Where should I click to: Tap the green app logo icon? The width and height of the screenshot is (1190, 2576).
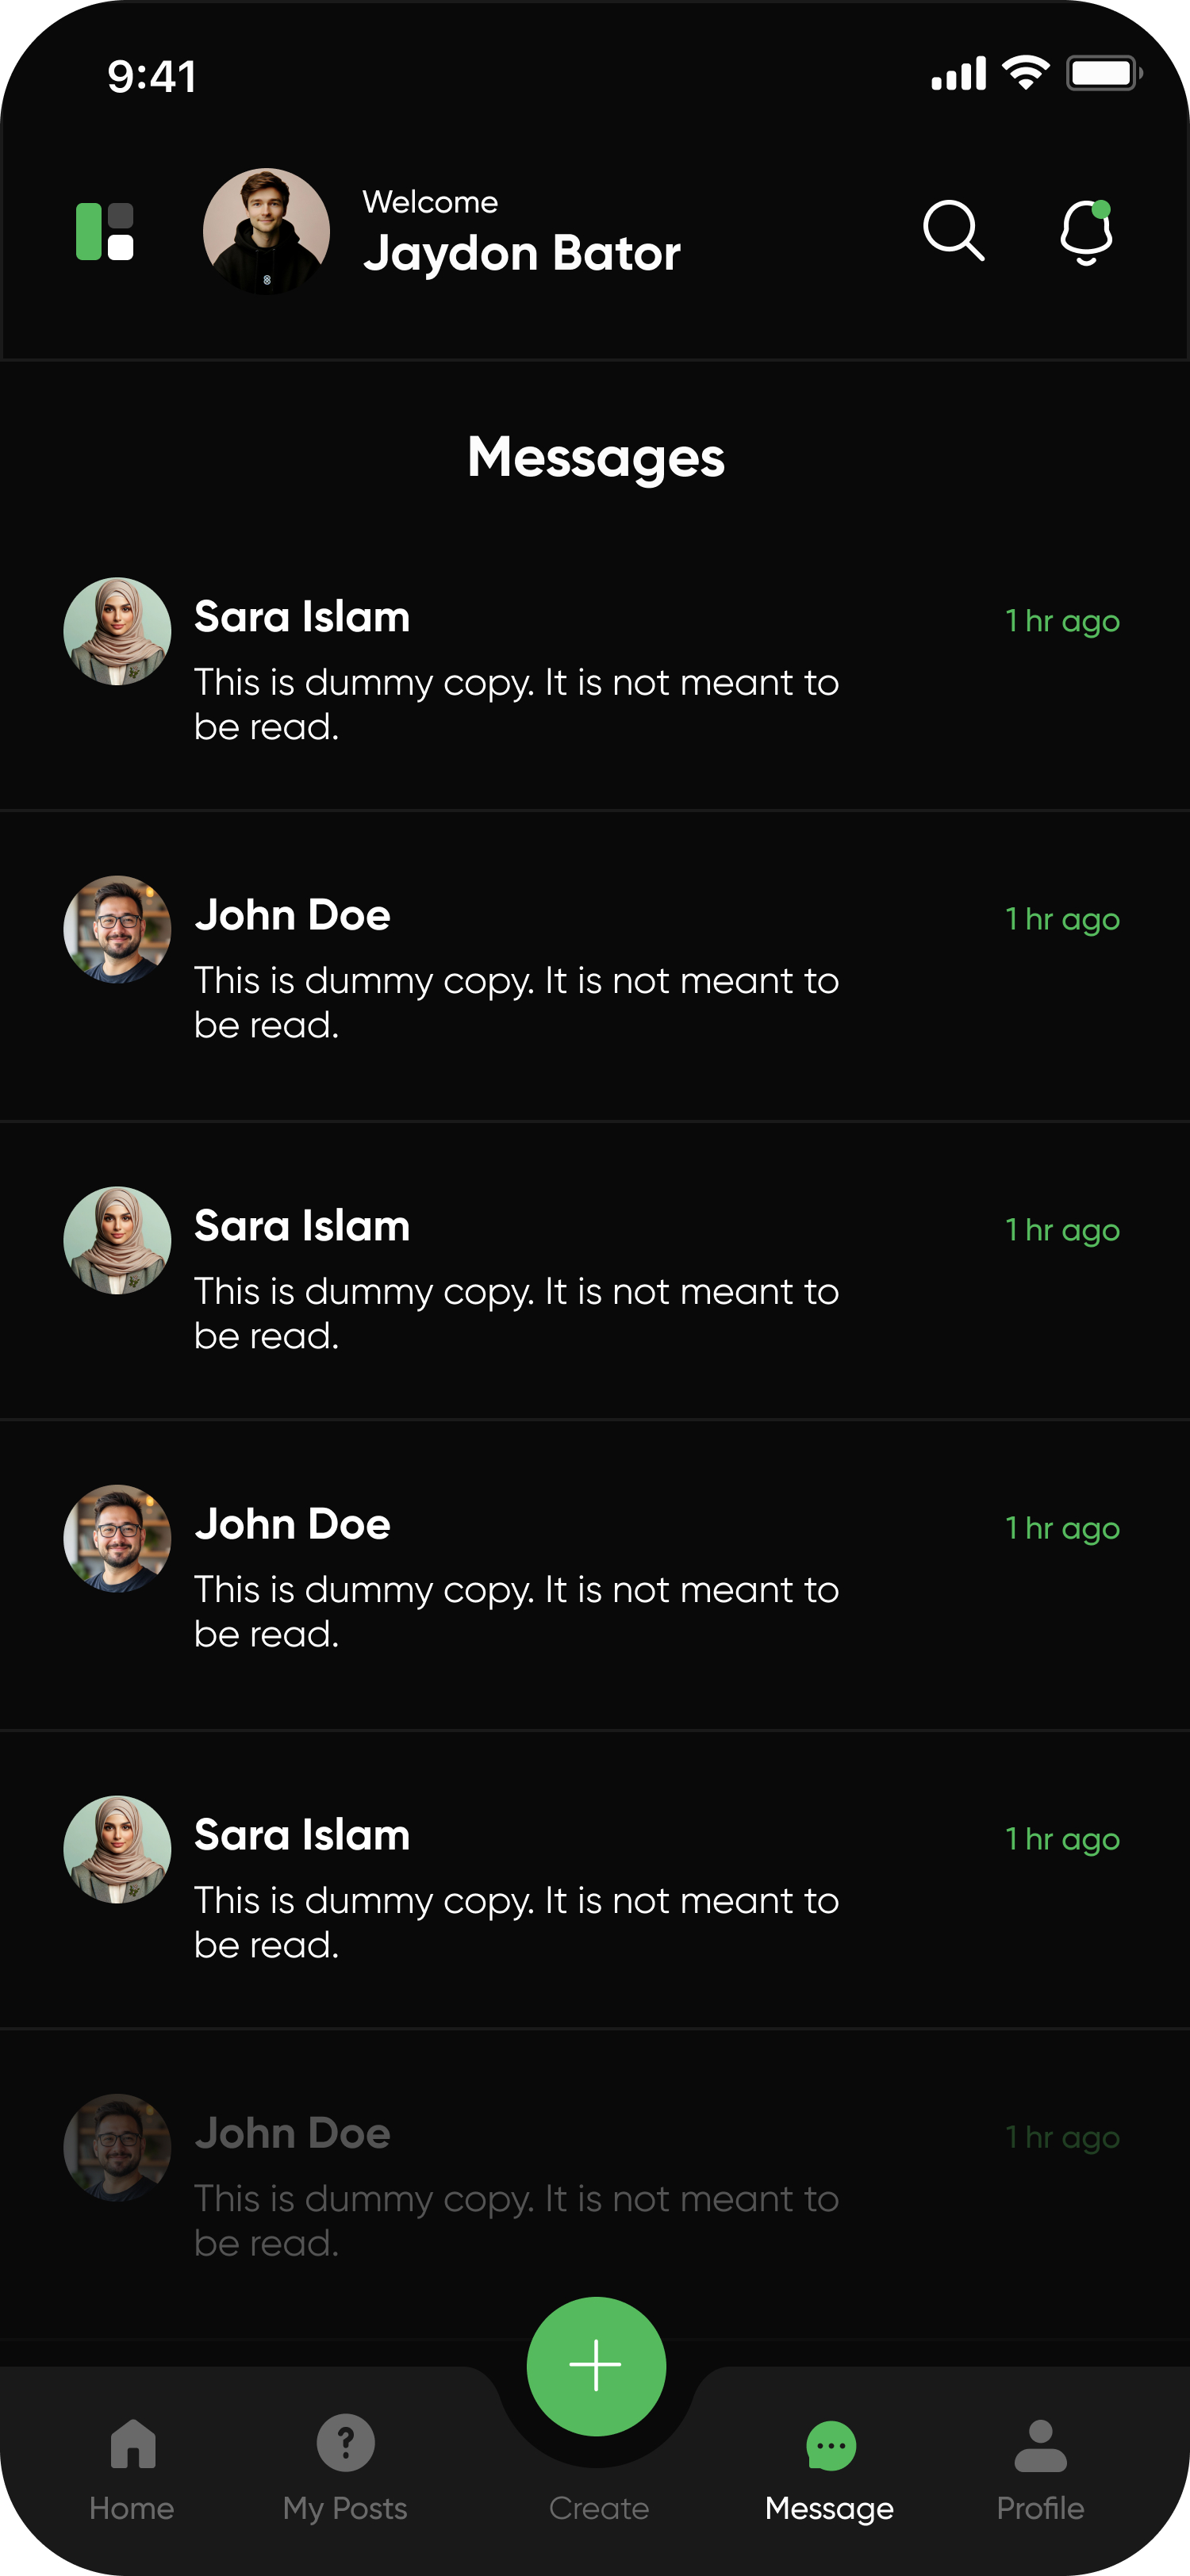[105, 232]
